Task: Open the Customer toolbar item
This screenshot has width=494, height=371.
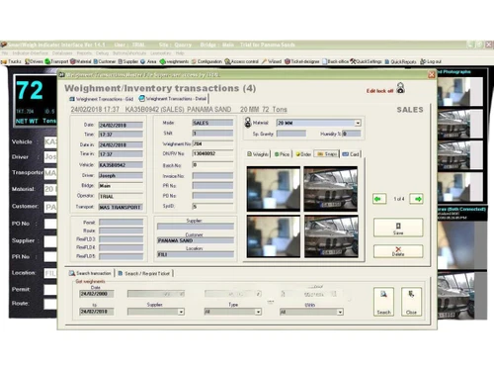Action: pyautogui.click(x=105, y=61)
